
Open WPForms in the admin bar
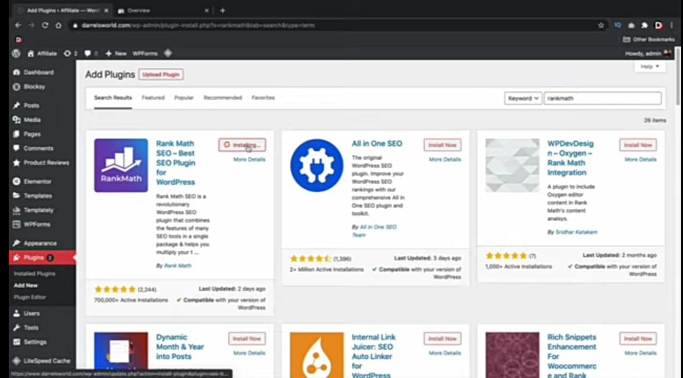tap(145, 53)
